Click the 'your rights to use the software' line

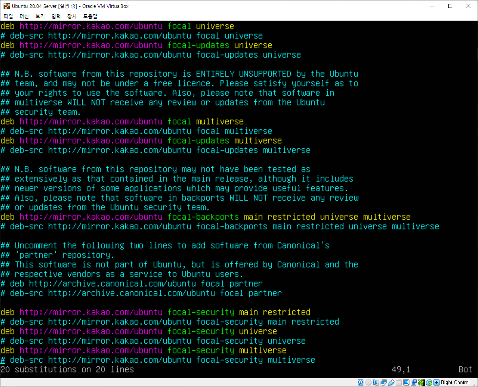pos(167,93)
